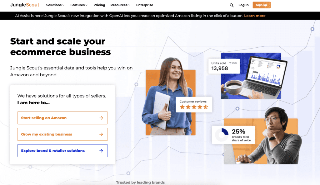Screen dimensions: 320x185
Task: Choose Grow my existing business
Action: [x=62, y=134]
